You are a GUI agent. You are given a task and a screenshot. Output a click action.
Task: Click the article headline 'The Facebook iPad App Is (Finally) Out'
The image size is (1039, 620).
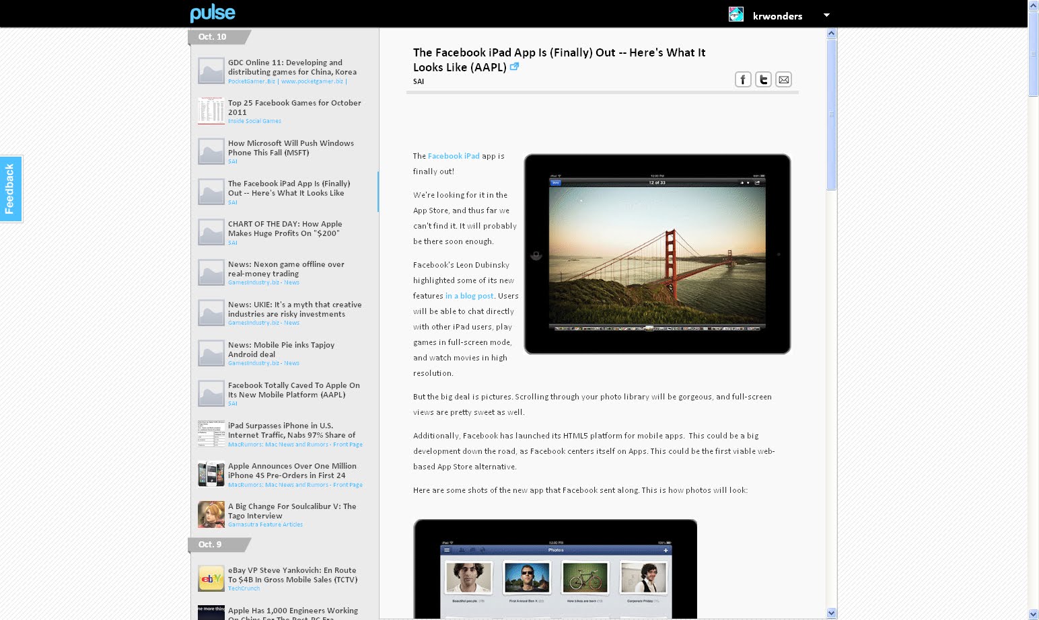click(559, 60)
